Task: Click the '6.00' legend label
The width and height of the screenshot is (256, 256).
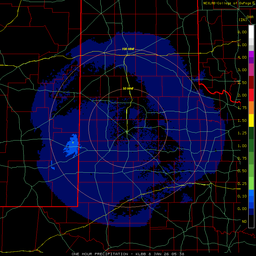Action: pyautogui.click(x=242, y=45)
